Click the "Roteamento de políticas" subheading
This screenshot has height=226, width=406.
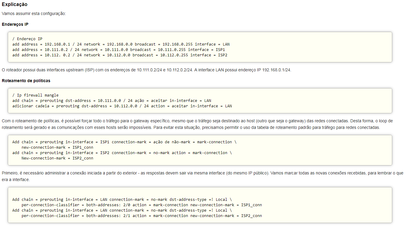(26, 81)
